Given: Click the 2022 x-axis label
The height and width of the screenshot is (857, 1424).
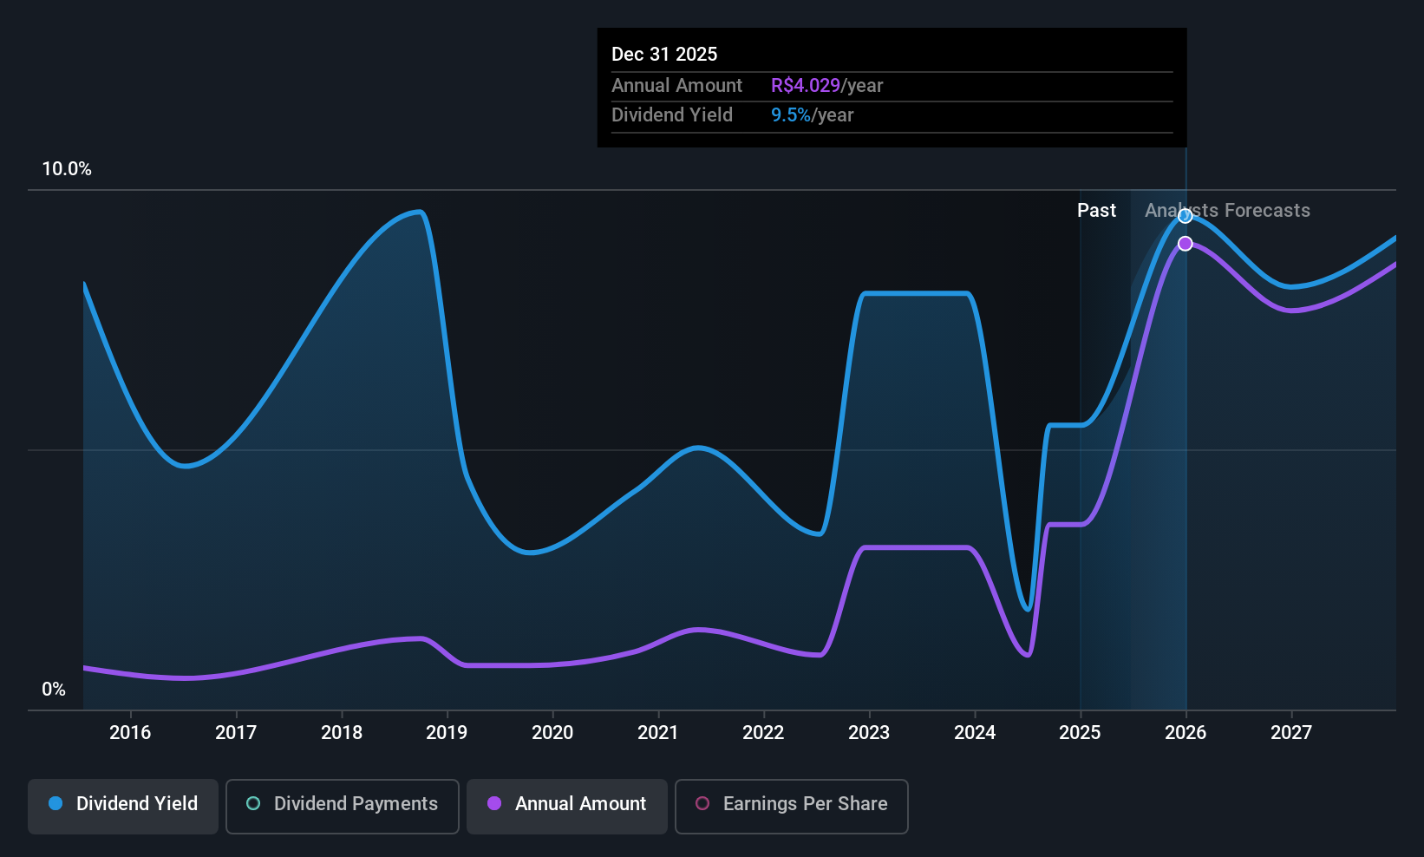Looking at the screenshot, I should point(763,732).
